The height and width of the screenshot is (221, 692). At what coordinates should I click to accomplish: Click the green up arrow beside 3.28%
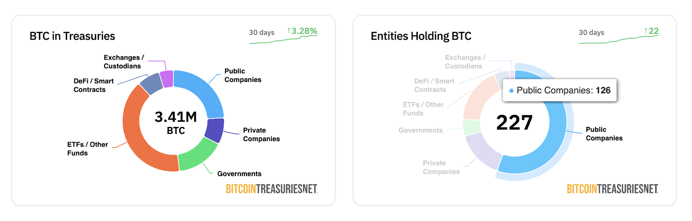click(288, 31)
